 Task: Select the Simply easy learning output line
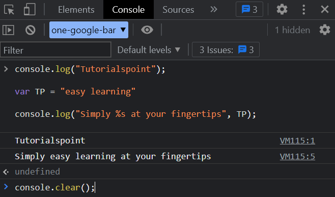(113, 157)
